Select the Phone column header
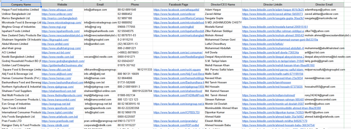 (135, 5)
